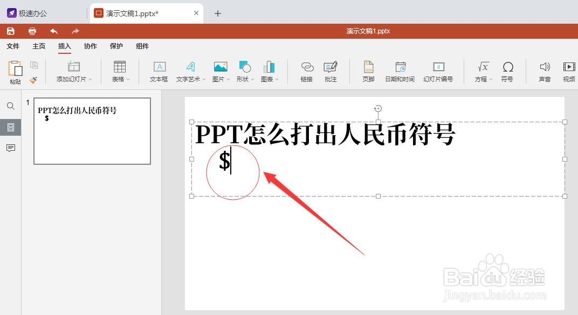Switch to the 极速办公 home tab

pos(27,13)
